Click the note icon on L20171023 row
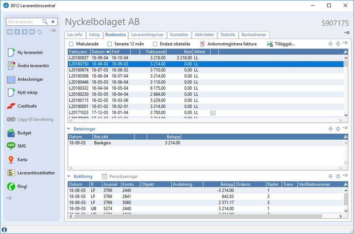The image size is (354, 234). point(213,112)
